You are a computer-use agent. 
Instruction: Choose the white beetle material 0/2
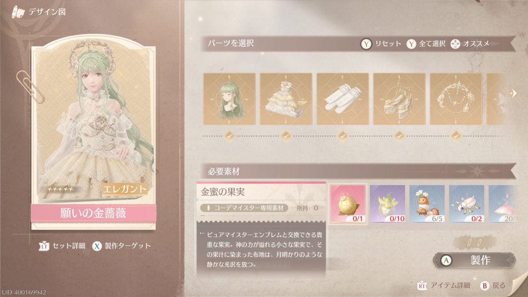pyautogui.click(x=467, y=203)
